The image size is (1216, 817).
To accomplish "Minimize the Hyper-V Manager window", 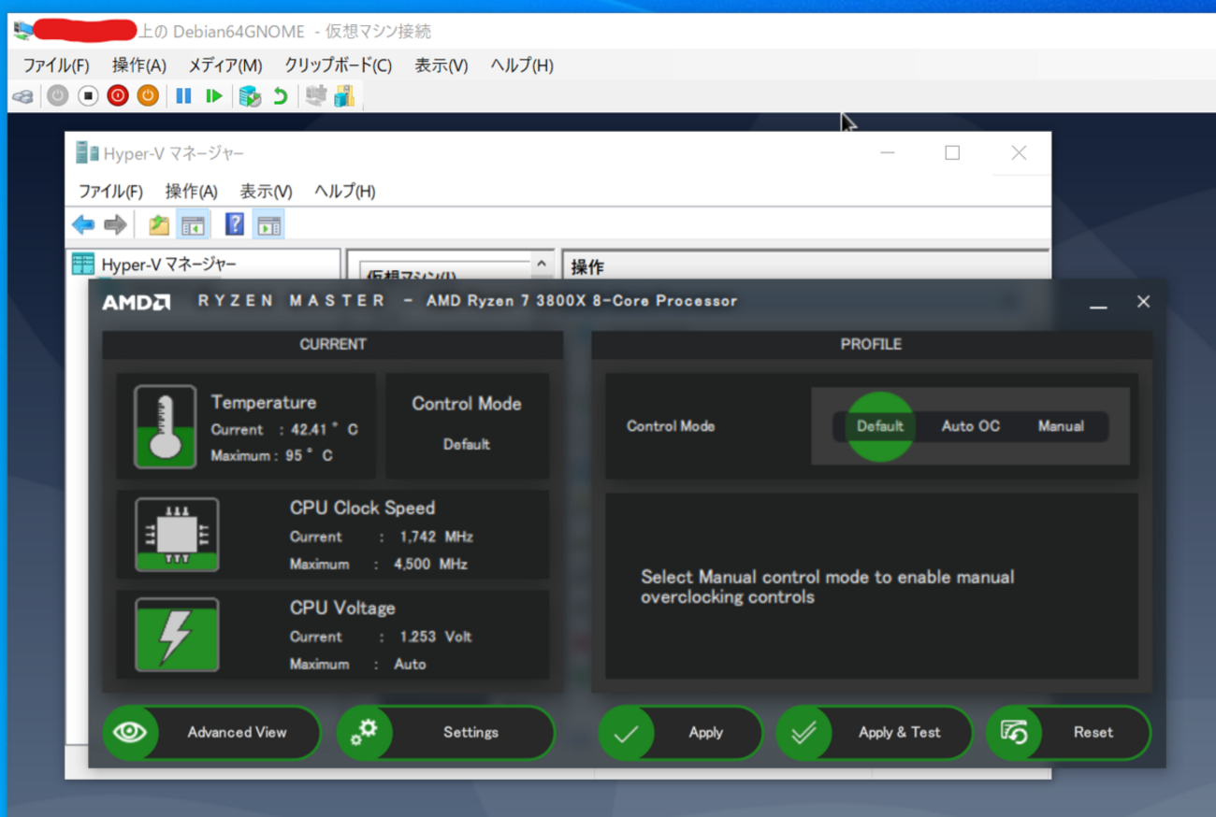I will click(887, 152).
